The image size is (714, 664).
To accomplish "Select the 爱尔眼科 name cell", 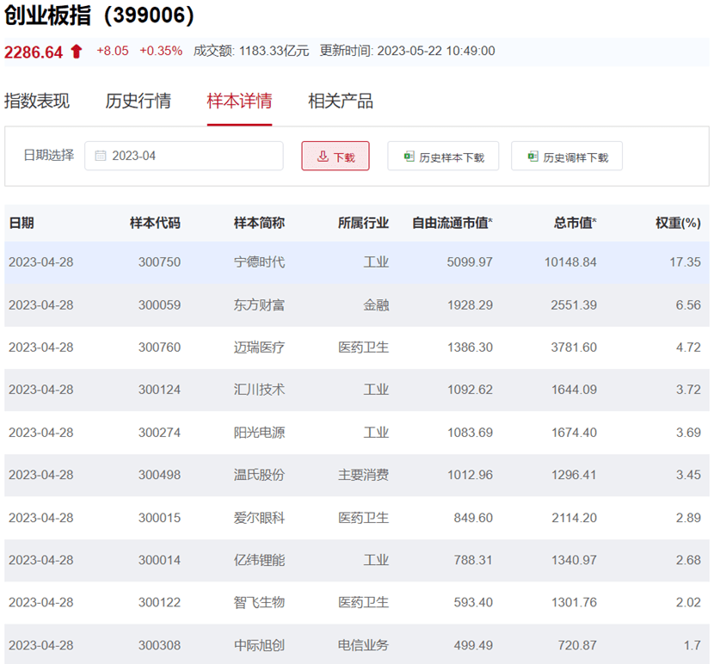I will pos(259,518).
